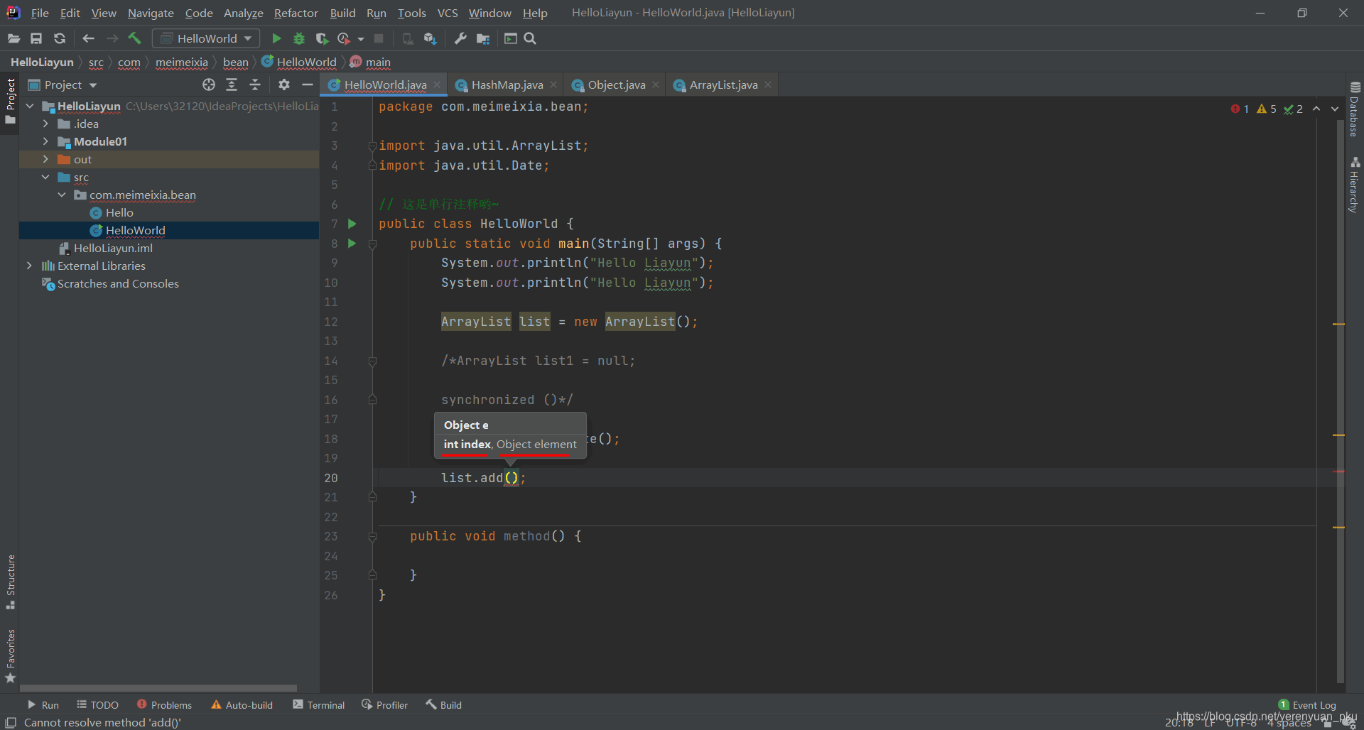The height and width of the screenshot is (730, 1364).
Task: Hide the Project panel with minus icon
Action: click(x=308, y=85)
